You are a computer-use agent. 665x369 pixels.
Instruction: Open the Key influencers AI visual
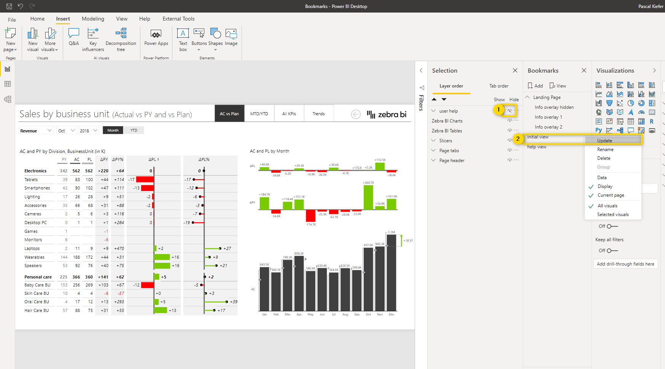[93, 39]
